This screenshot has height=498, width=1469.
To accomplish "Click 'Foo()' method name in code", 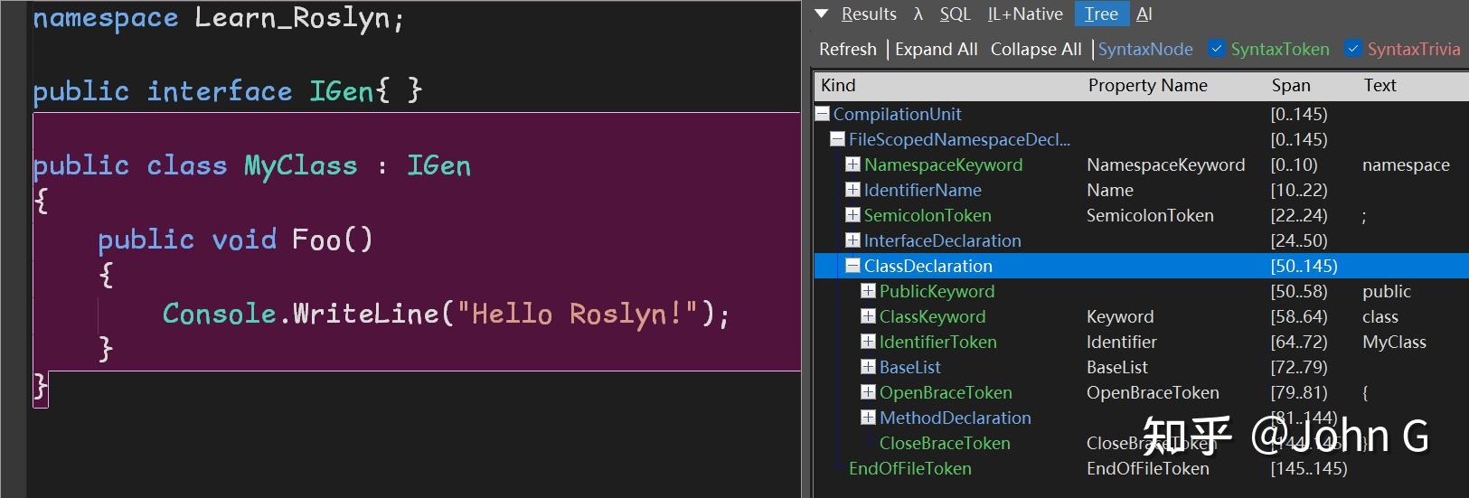I will pyautogui.click(x=332, y=240).
